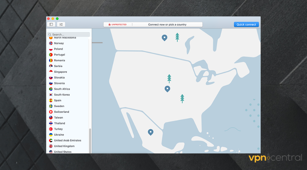
Task: Select the Switzerland country name
Action: click(61, 112)
